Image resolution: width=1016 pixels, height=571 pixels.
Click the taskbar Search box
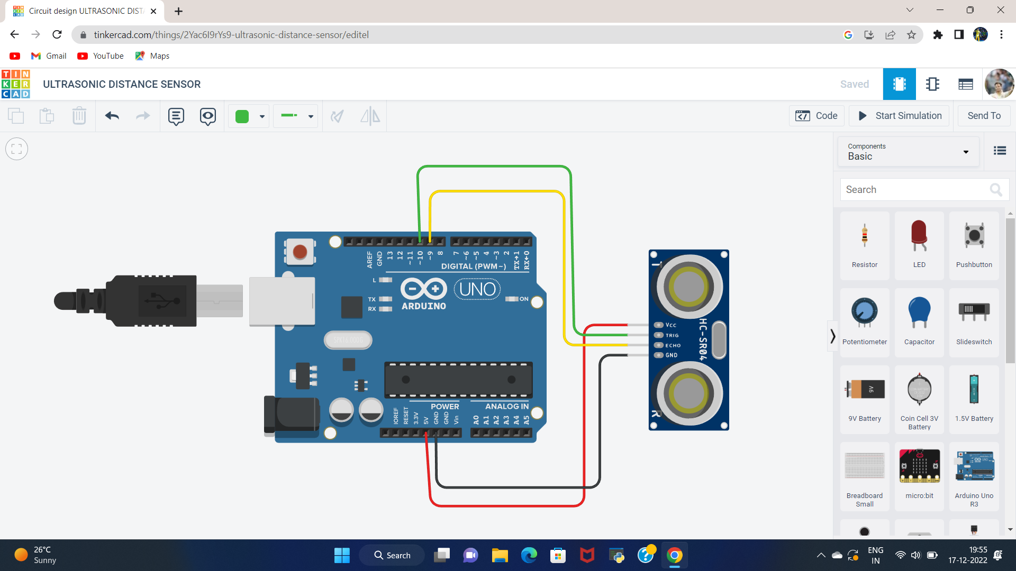click(x=392, y=555)
